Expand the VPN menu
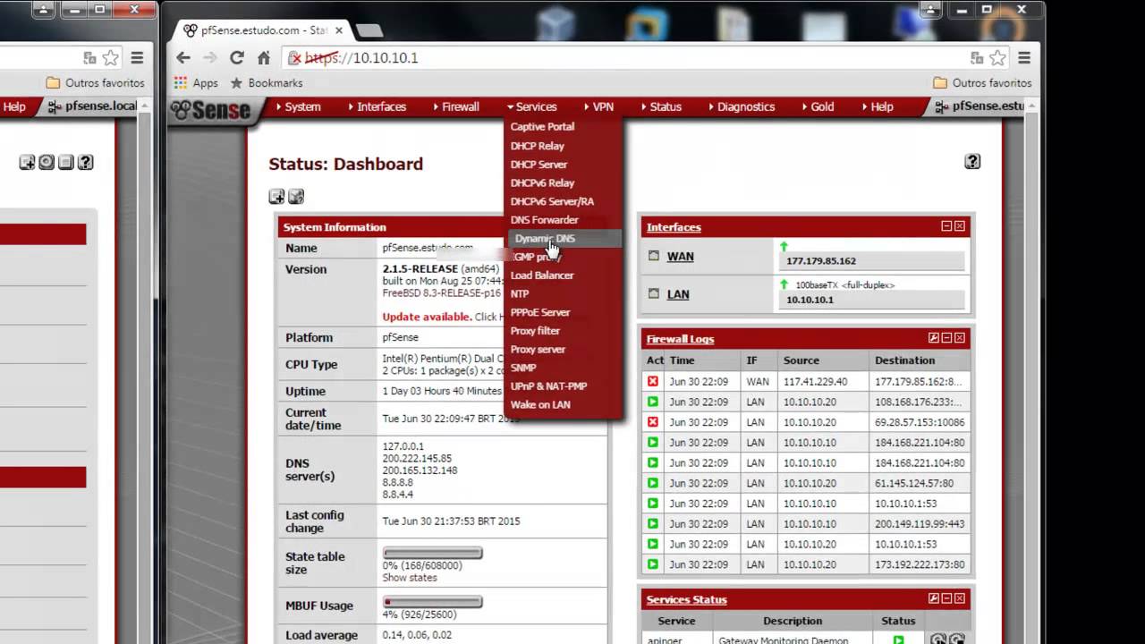This screenshot has width=1145, height=644. (x=598, y=106)
